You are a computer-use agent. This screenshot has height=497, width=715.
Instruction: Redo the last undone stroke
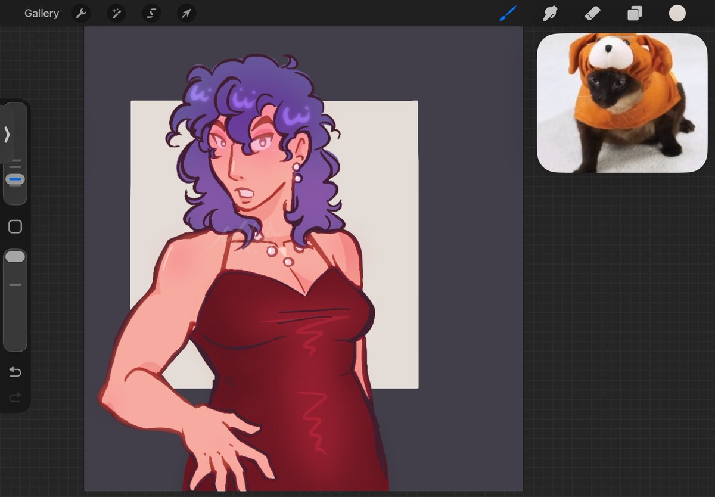(x=15, y=396)
